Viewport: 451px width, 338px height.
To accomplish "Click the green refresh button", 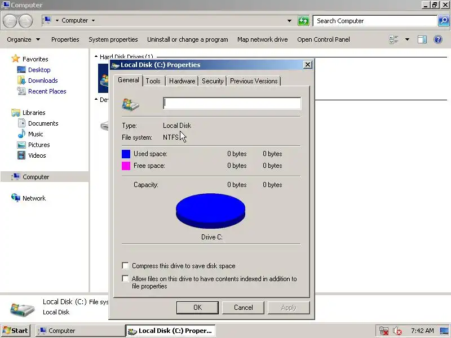I will click(x=303, y=21).
